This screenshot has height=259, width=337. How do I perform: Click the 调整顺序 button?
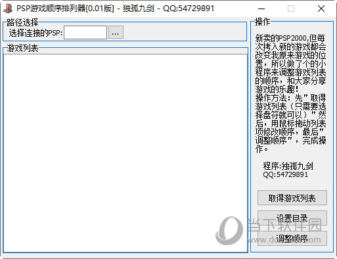click(x=292, y=238)
